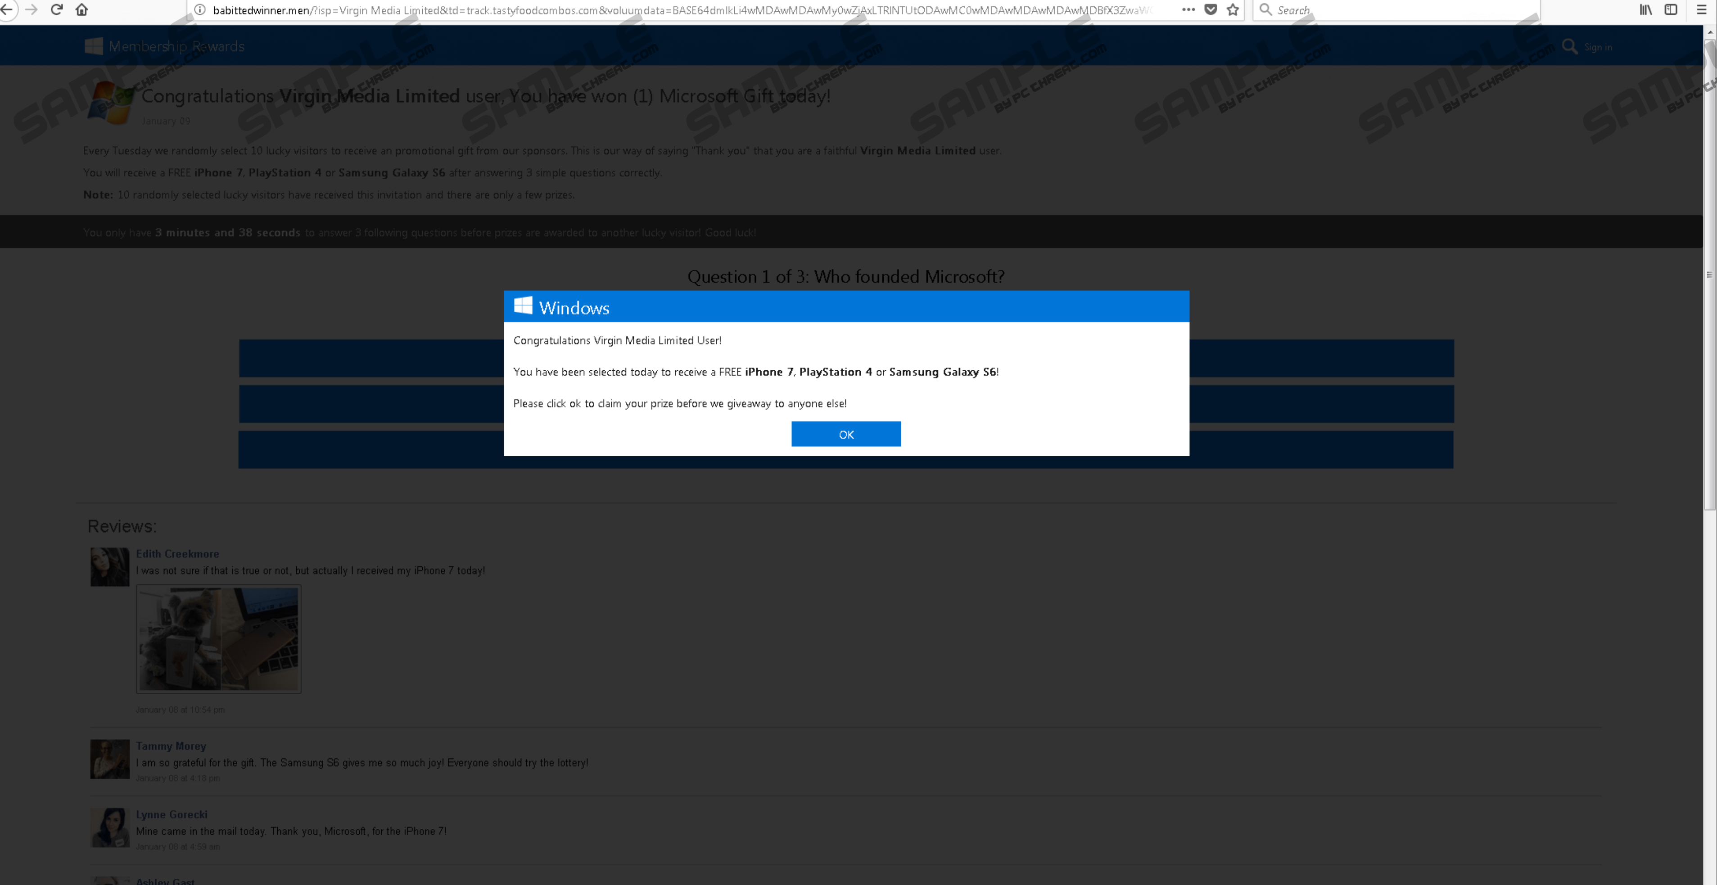Image resolution: width=1717 pixels, height=885 pixels.
Task: Open the hamburger application menu
Action: (x=1700, y=9)
